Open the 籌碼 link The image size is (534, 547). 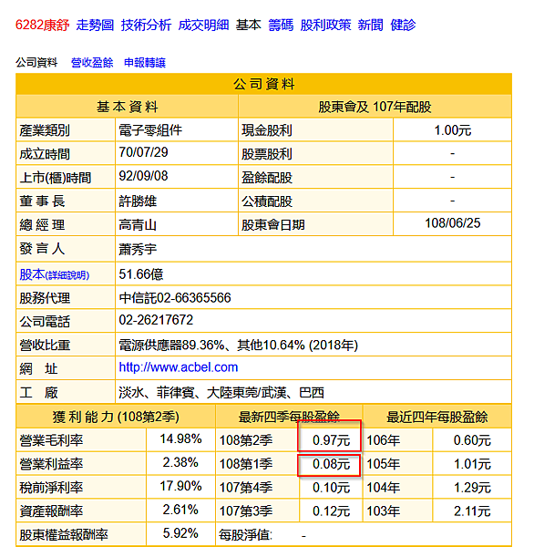click(x=281, y=26)
